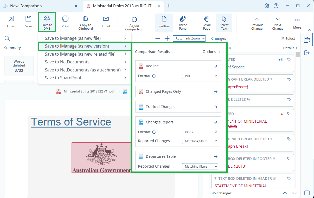Add a new tab with plus button
314x198 pixels.
(x=169, y=6)
